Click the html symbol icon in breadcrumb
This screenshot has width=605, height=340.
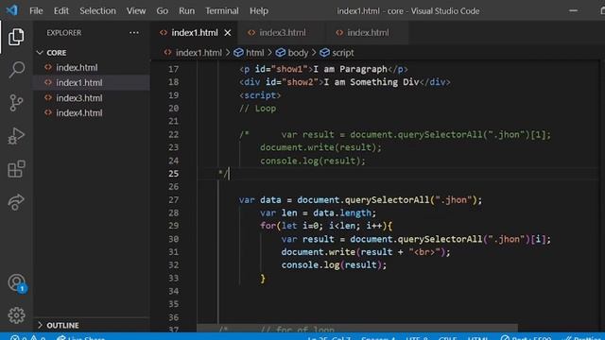click(x=239, y=53)
